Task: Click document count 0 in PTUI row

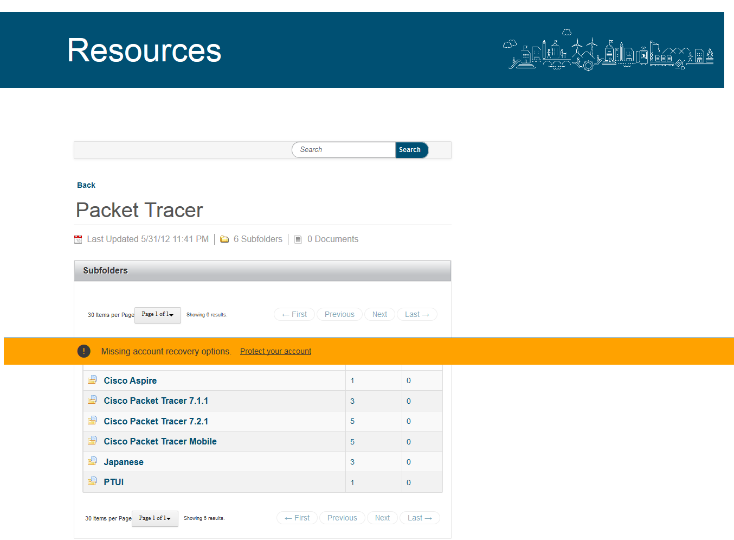Action: click(409, 482)
